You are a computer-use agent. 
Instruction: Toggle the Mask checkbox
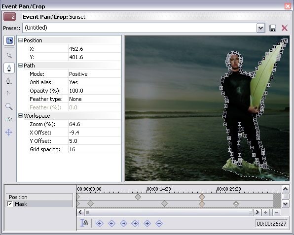[x=10, y=204]
